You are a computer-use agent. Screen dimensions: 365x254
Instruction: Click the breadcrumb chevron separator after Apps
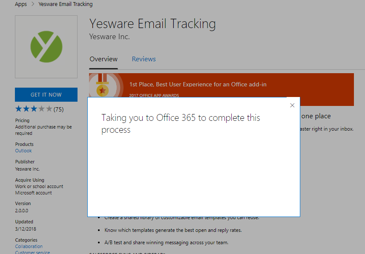coord(33,4)
